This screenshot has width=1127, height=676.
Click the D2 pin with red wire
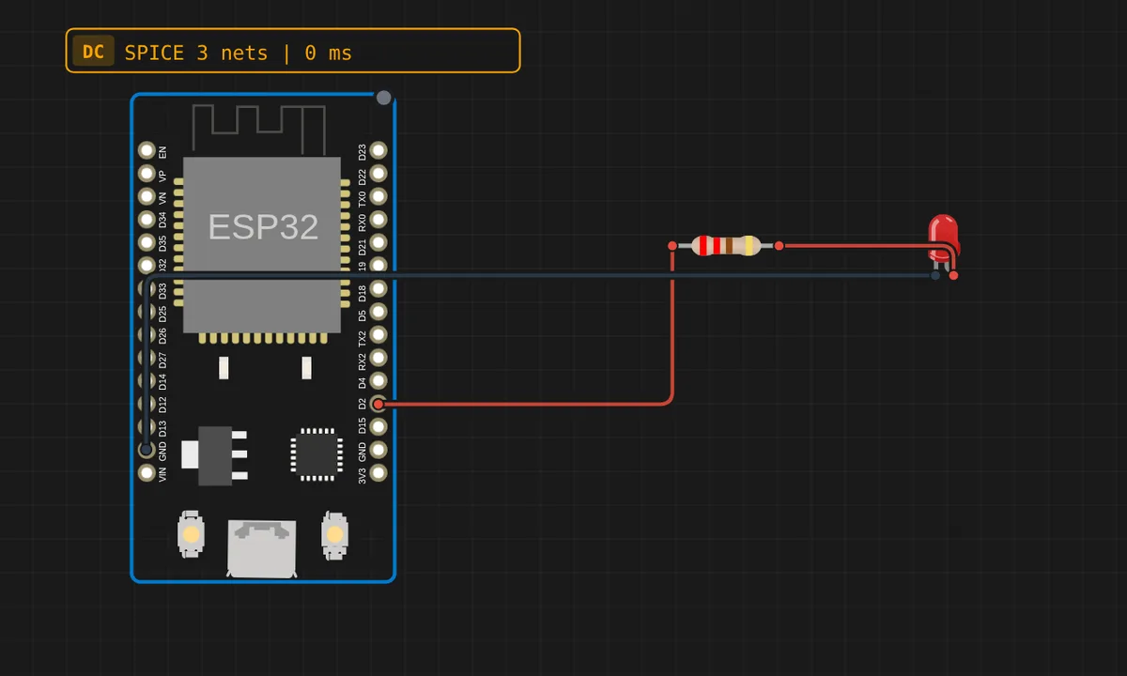[x=378, y=404]
